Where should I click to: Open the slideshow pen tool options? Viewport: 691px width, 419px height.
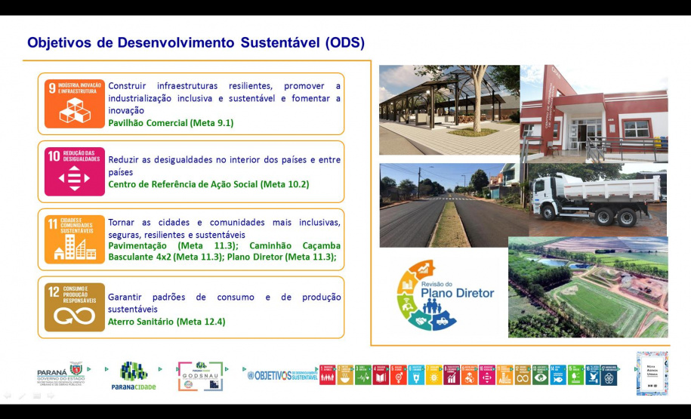coord(22,396)
